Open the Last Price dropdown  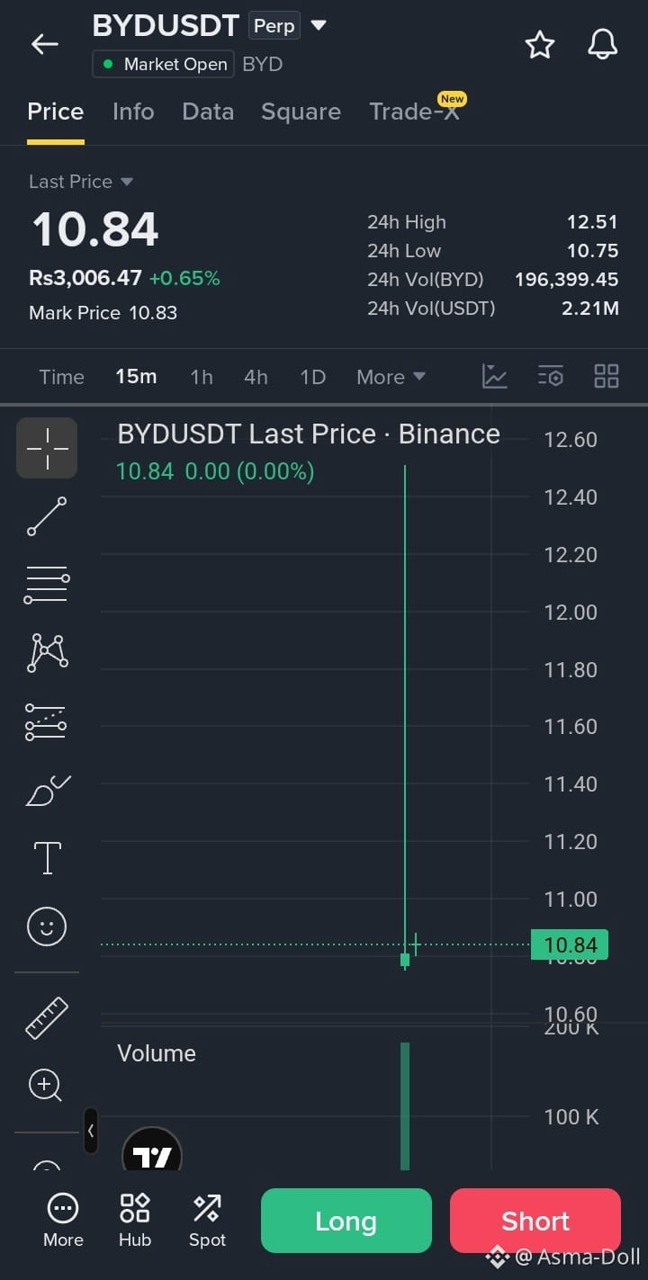[81, 182]
